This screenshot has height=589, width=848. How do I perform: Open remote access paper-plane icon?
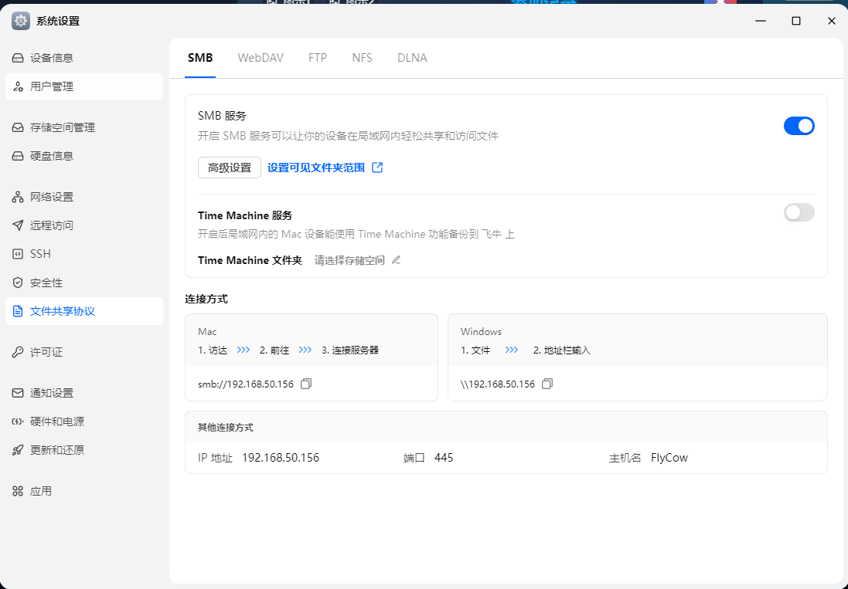point(18,225)
